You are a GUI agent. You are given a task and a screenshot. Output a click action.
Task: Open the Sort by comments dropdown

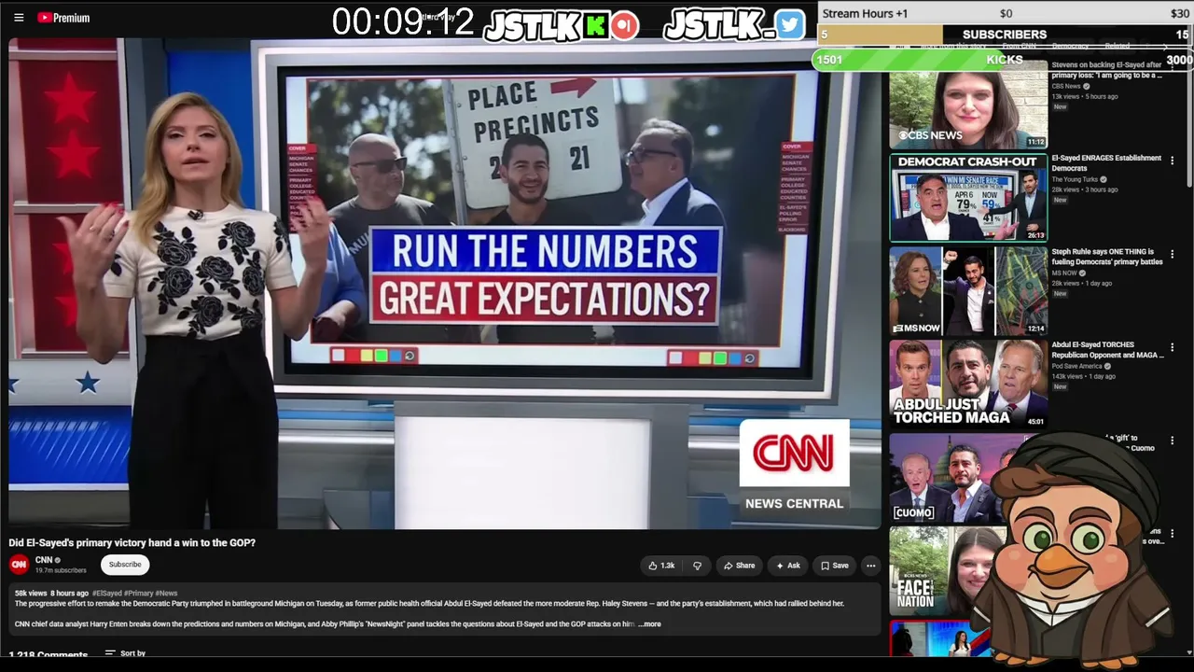click(125, 653)
